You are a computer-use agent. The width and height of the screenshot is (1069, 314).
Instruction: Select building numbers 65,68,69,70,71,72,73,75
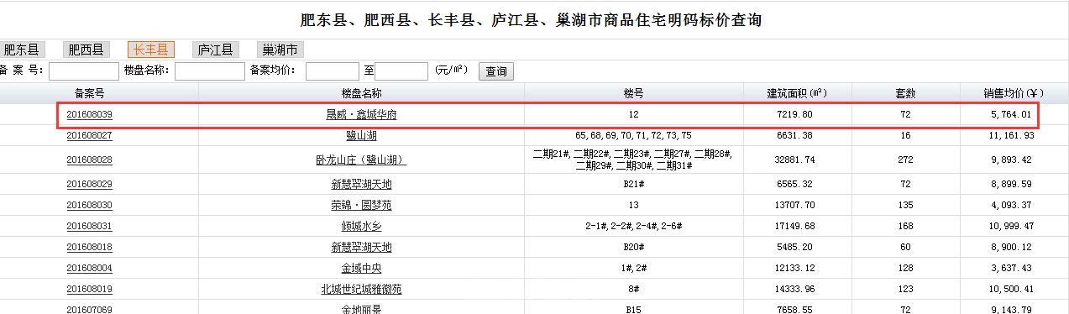click(633, 135)
